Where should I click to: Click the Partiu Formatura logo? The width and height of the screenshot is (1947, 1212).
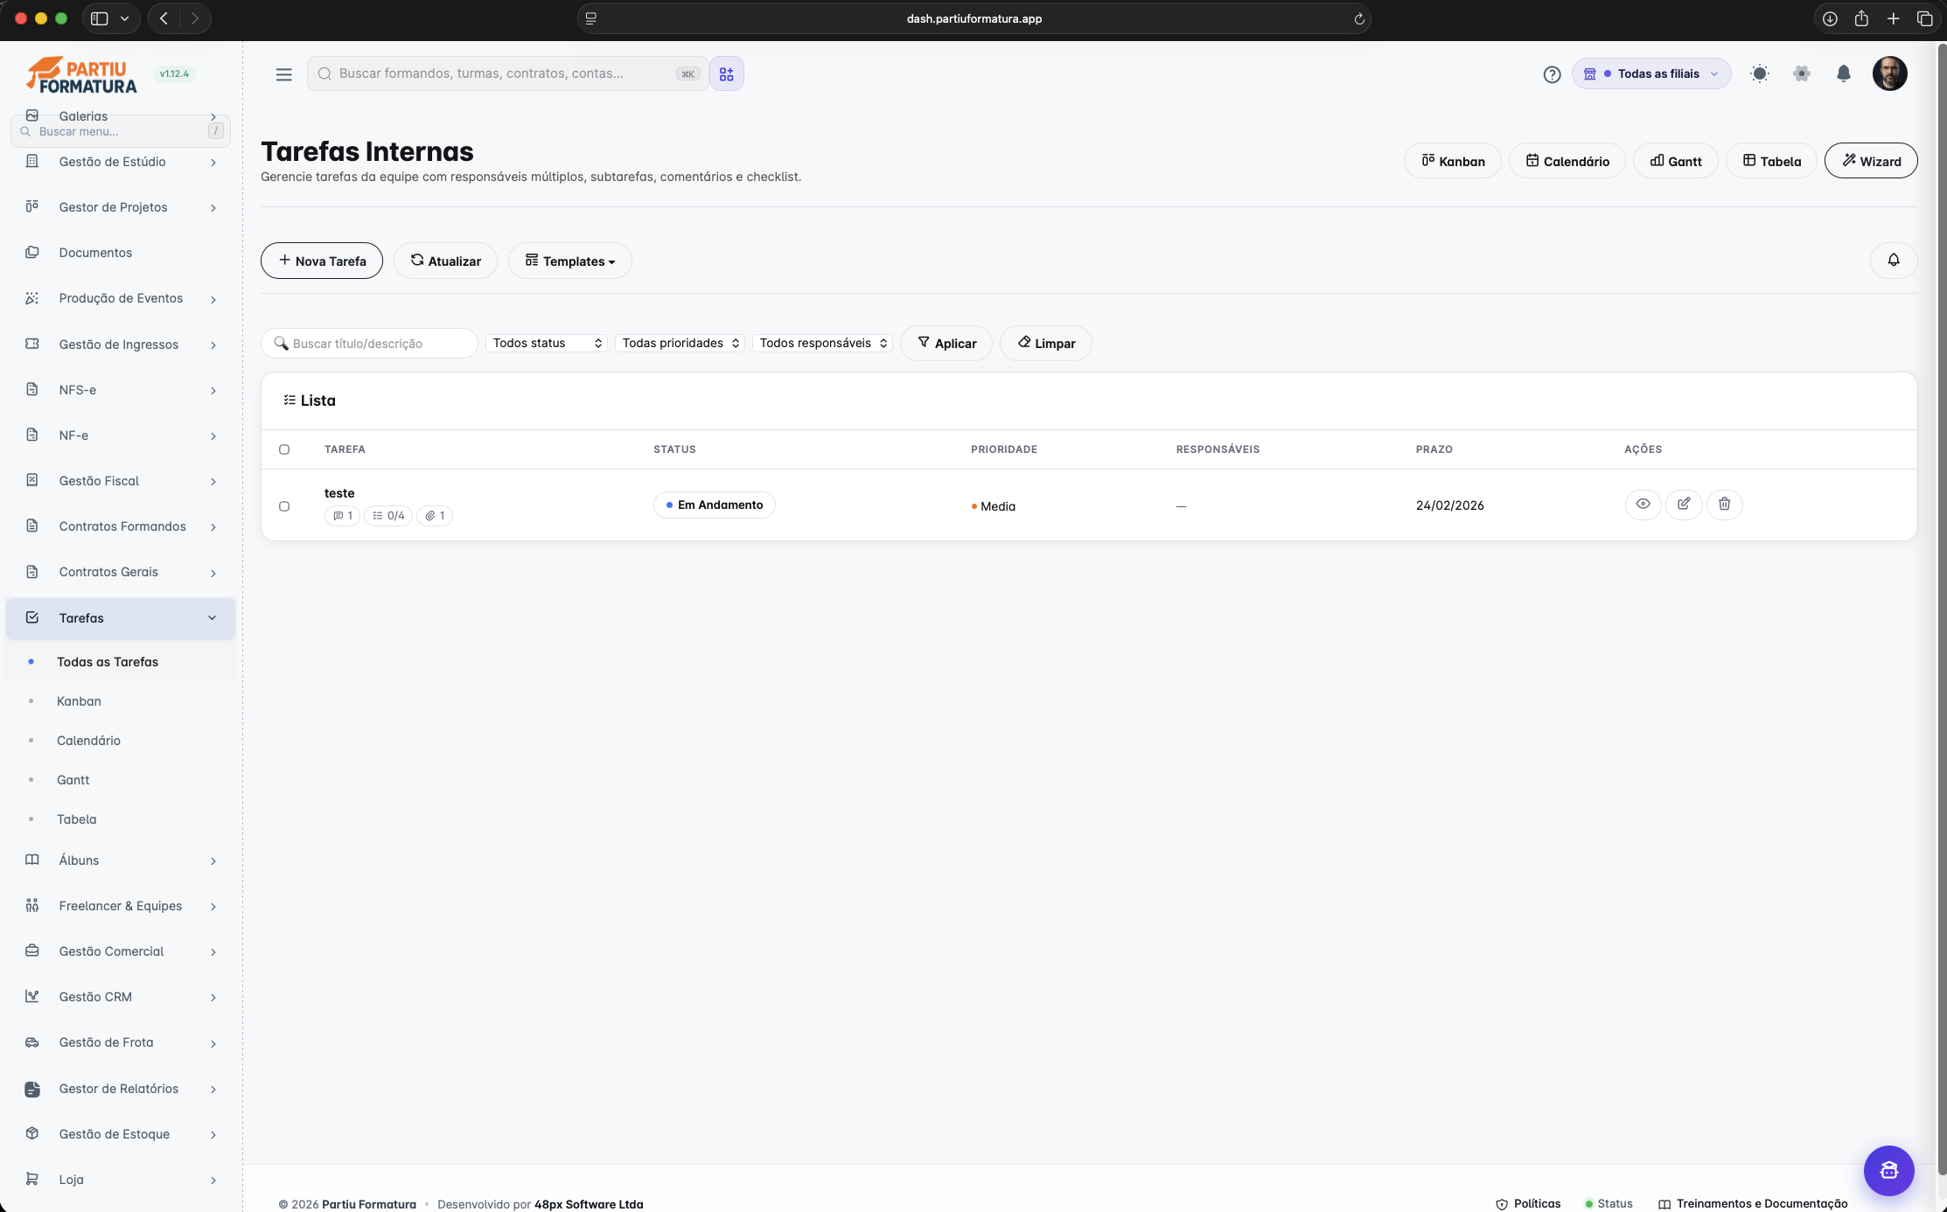coord(81,75)
